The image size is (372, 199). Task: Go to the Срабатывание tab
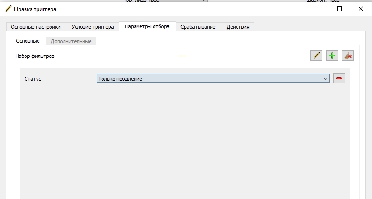[x=198, y=27]
